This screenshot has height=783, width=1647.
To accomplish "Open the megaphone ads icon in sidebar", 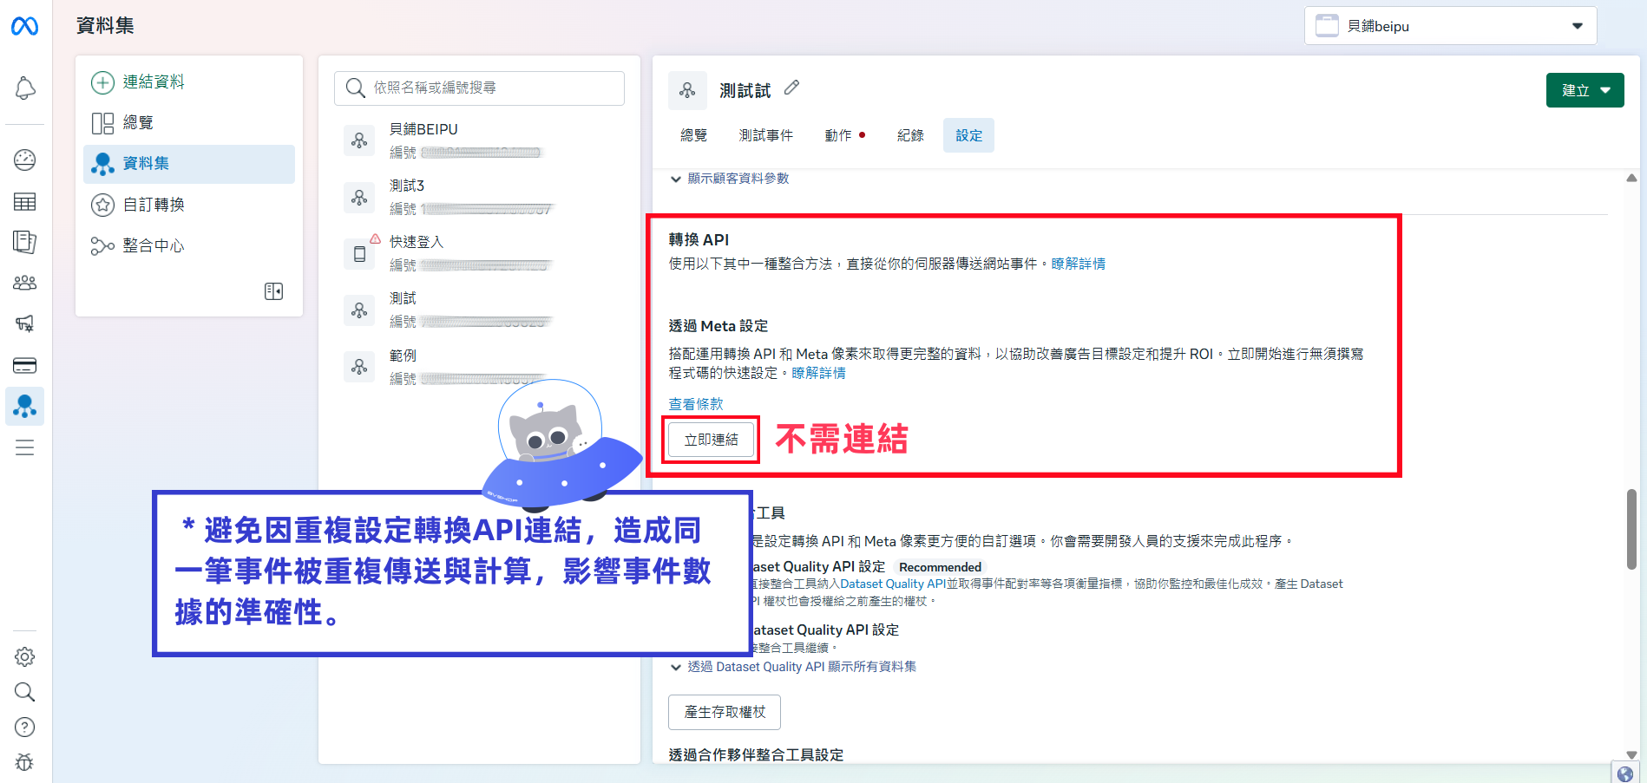I will (x=25, y=323).
